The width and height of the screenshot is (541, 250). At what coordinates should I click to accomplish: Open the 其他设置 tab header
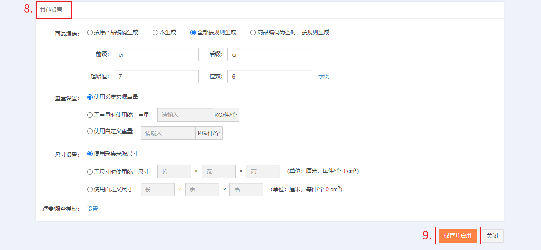(51, 10)
